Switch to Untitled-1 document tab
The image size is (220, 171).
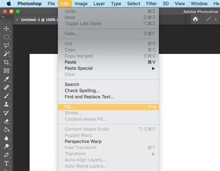click(x=39, y=20)
